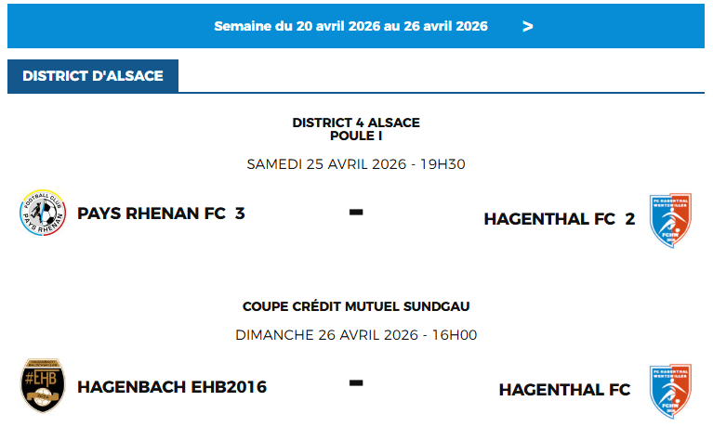The width and height of the screenshot is (713, 440).
Task: Click the POULE I group label
Action: coord(356,136)
